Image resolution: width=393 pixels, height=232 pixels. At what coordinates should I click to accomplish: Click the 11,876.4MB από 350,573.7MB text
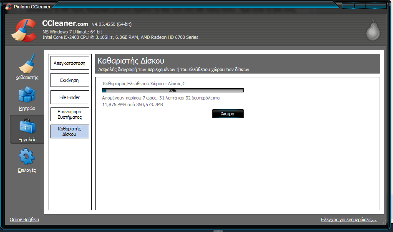[133, 105]
